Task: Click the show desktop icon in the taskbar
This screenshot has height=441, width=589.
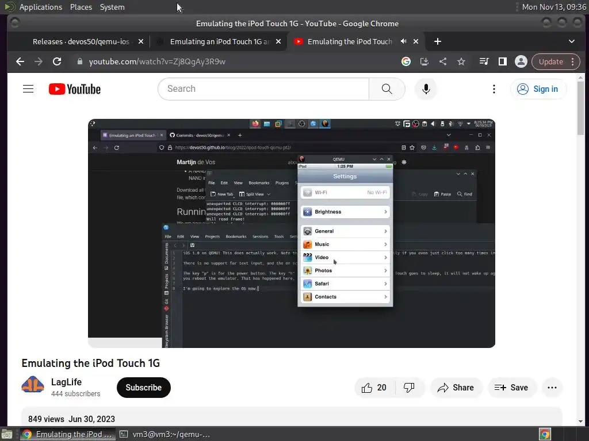Action: pyautogui.click(x=7, y=434)
